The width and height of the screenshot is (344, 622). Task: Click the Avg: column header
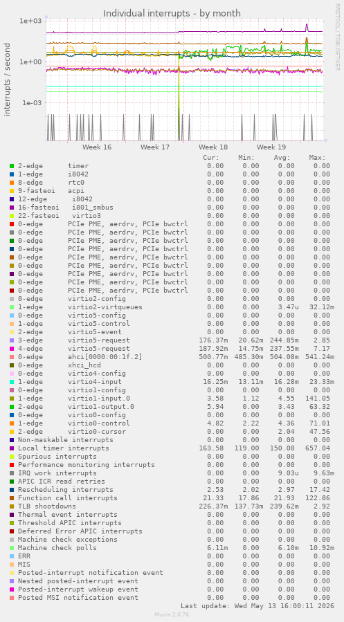tap(282, 158)
